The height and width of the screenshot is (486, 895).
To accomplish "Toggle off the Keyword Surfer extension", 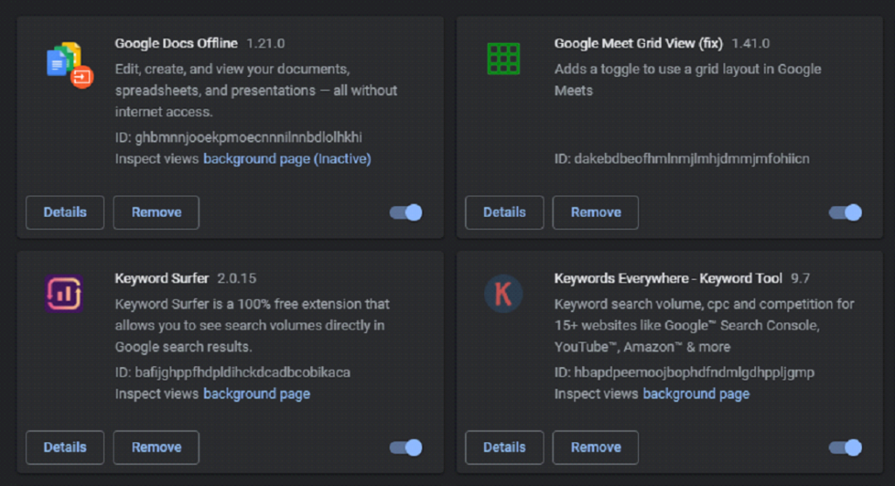I will tap(406, 448).
